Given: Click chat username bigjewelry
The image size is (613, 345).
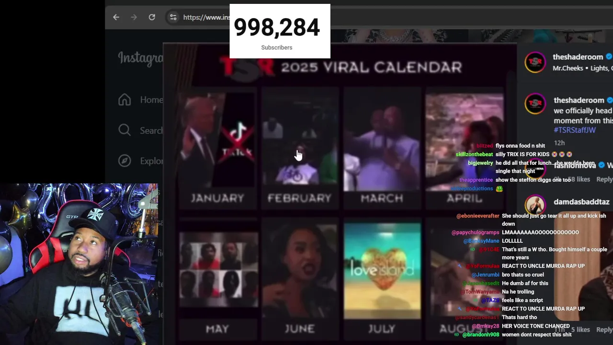Looking at the screenshot, I should click(480, 163).
